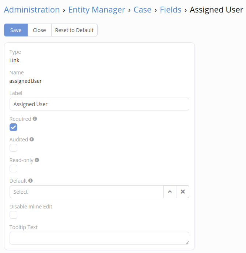This screenshot has height=253, width=246.
Task: Open Entity Manager breadcrumb link
Action: pyautogui.click(x=97, y=10)
